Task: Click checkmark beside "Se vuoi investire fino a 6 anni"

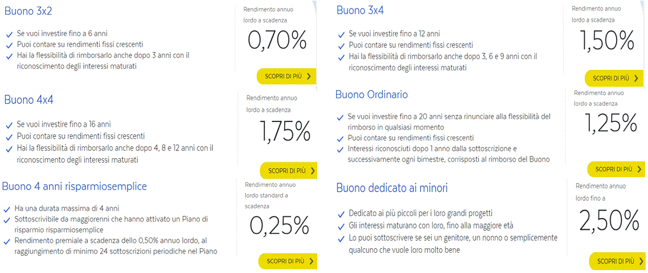Action: [9, 34]
